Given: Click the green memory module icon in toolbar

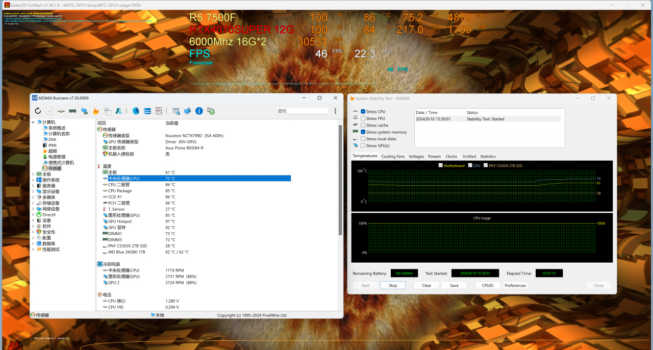Looking at the screenshot, I should pyautogui.click(x=72, y=111).
